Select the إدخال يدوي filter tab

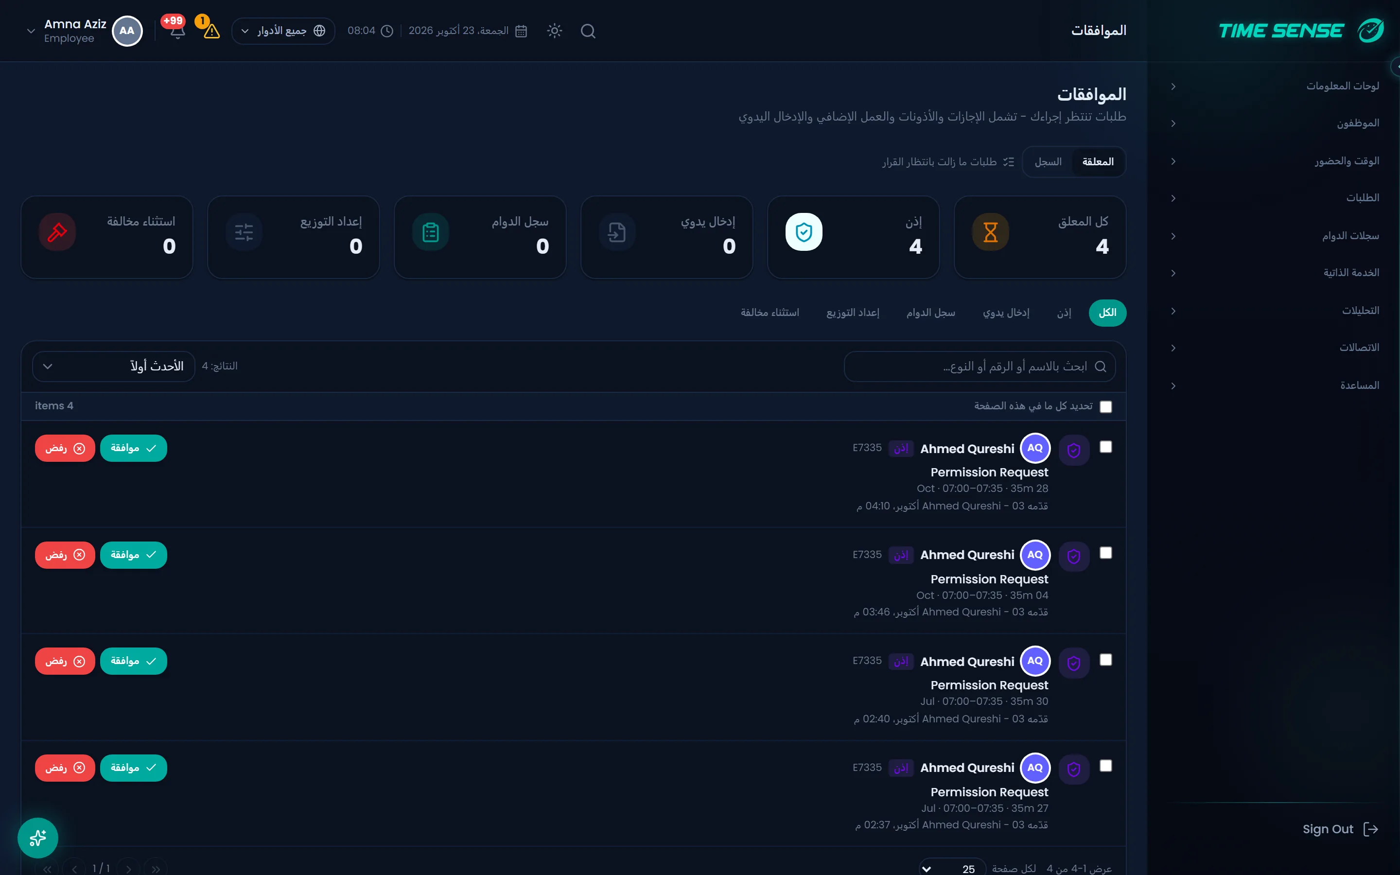click(1006, 313)
